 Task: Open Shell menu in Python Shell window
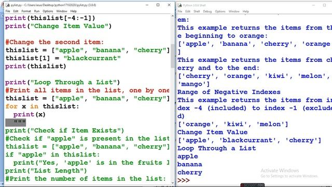pos(197,11)
